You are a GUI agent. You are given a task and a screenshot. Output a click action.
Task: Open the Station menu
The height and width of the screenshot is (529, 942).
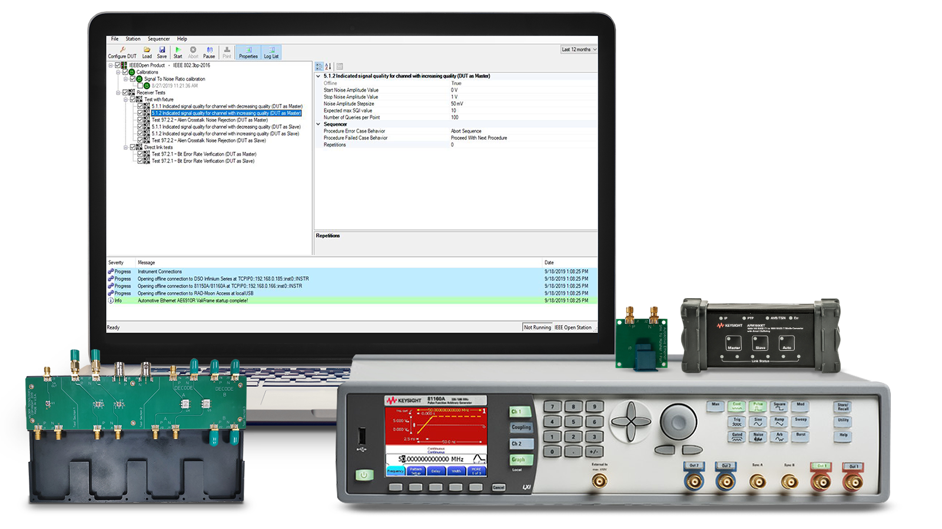(x=133, y=39)
